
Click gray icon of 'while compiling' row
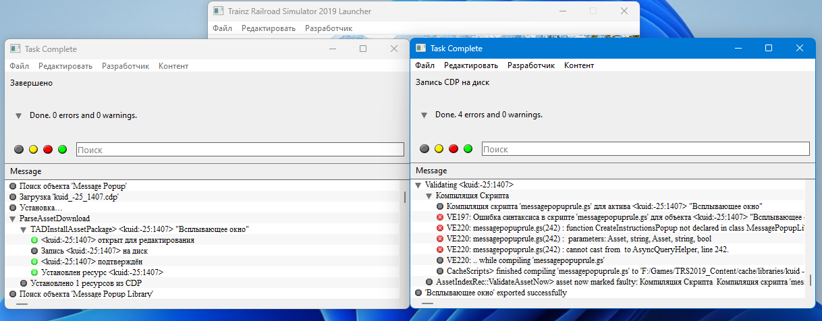click(441, 260)
